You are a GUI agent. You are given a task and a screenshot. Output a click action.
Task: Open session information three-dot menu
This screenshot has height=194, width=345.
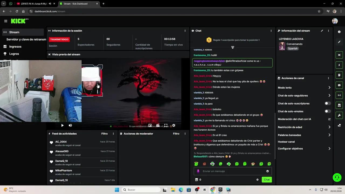coord(185,31)
